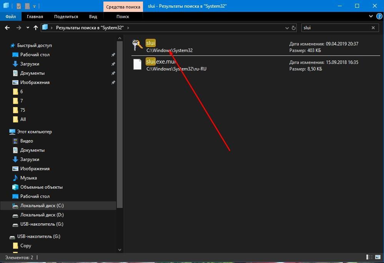This screenshot has height=263, width=384.
Task: Open USB-накопитель (G:) under Этот компьютер
Action: pyautogui.click(x=42, y=224)
